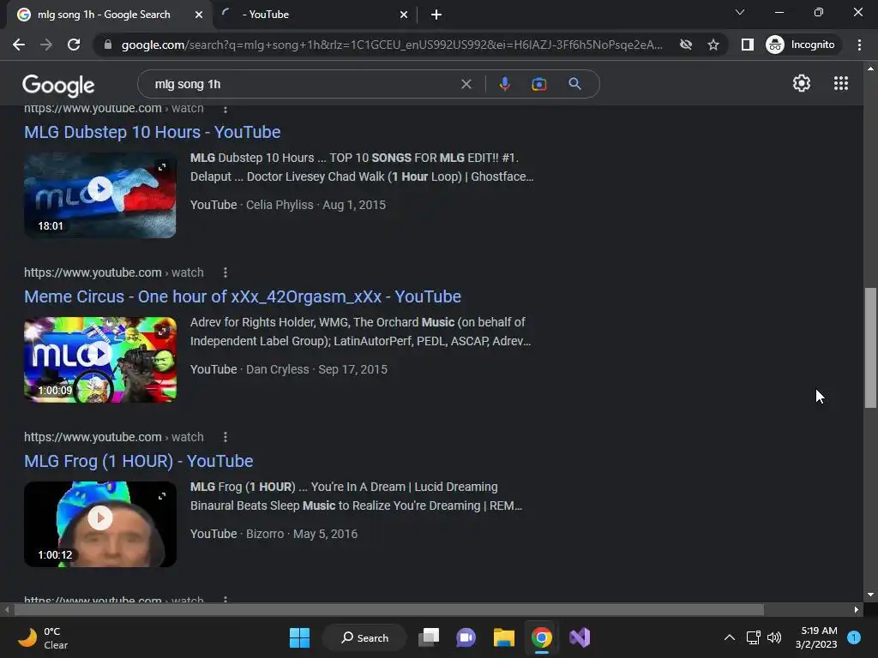Click the forward navigation arrow
The image size is (878, 658).
pos(46,45)
